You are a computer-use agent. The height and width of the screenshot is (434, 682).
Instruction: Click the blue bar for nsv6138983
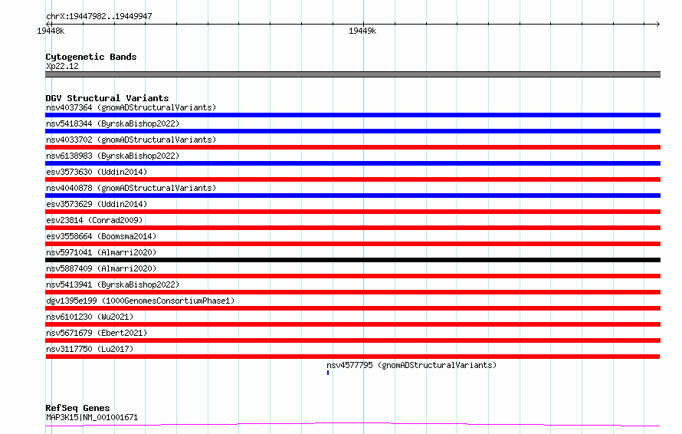[x=352, y=163]
